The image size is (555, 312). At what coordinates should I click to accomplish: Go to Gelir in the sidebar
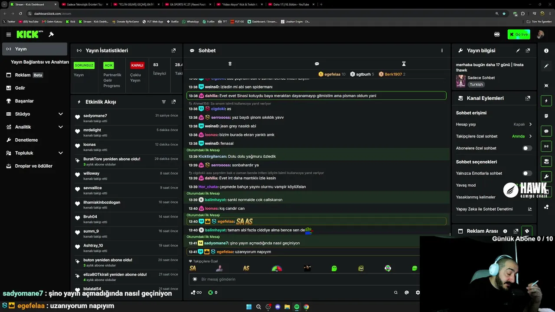pos(34,88)
